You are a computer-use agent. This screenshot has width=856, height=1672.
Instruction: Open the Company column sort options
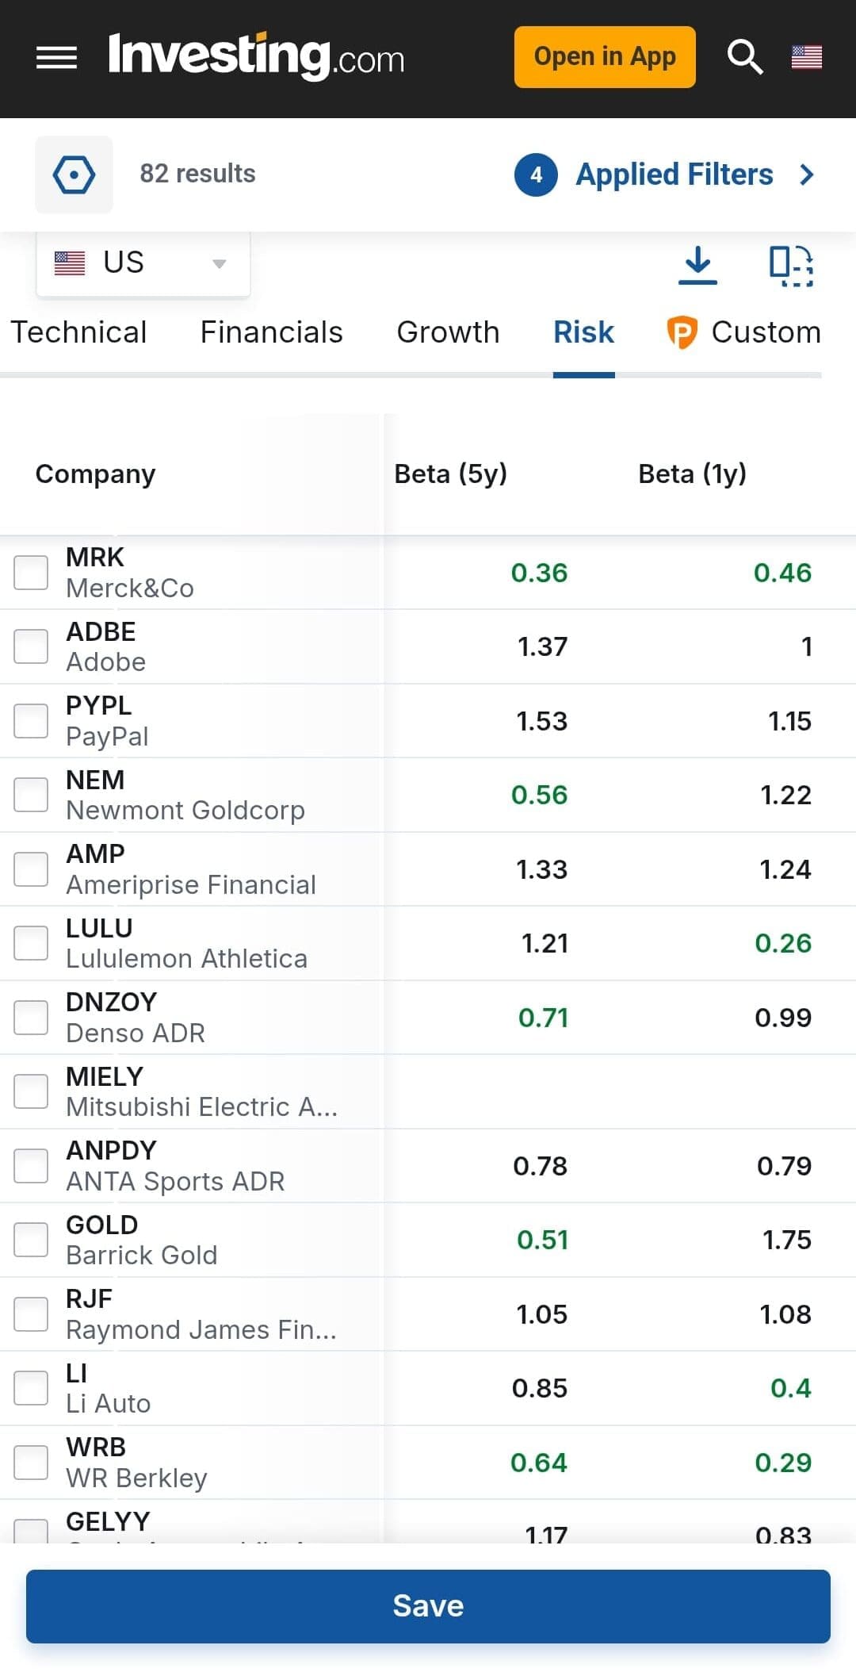(x=95, y=474)
